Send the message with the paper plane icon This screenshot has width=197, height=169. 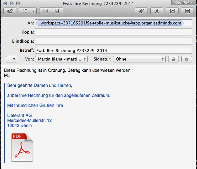[10, 11]
